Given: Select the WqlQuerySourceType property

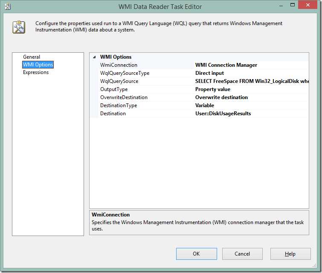Looking at the screenshot, I should 125,73.
